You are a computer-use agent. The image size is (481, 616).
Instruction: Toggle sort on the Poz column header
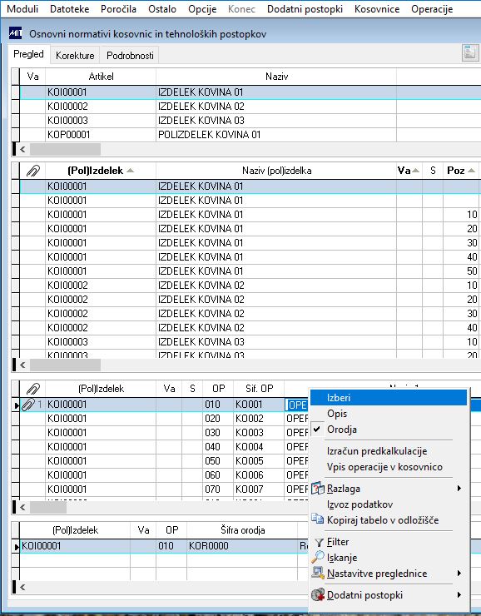(461, 171)
